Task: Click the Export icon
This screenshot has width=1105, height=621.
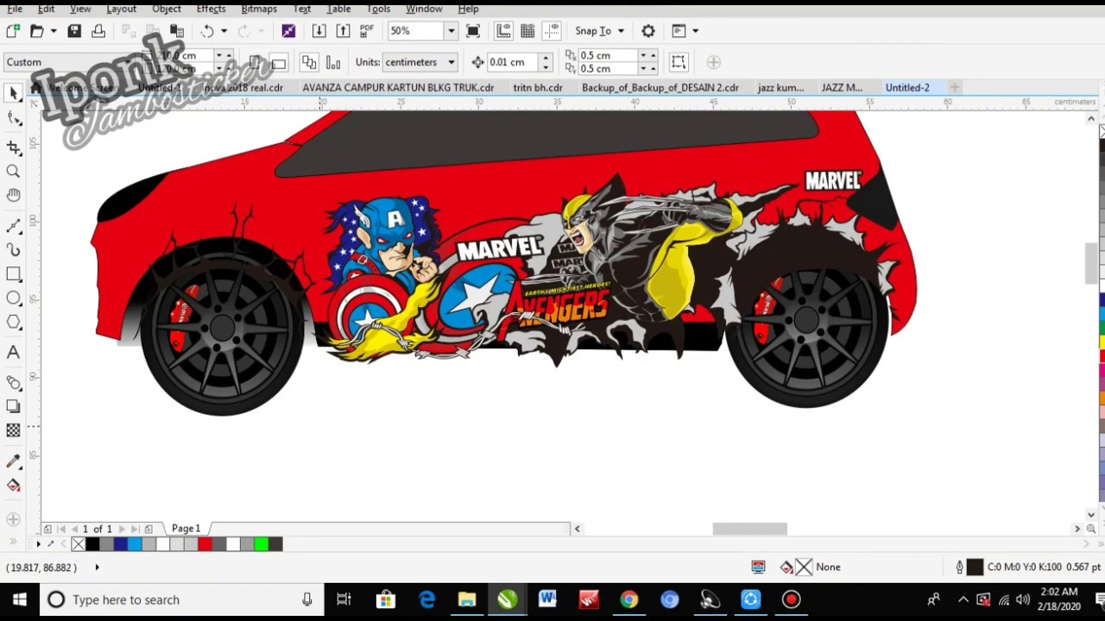Action: (343, 31)
